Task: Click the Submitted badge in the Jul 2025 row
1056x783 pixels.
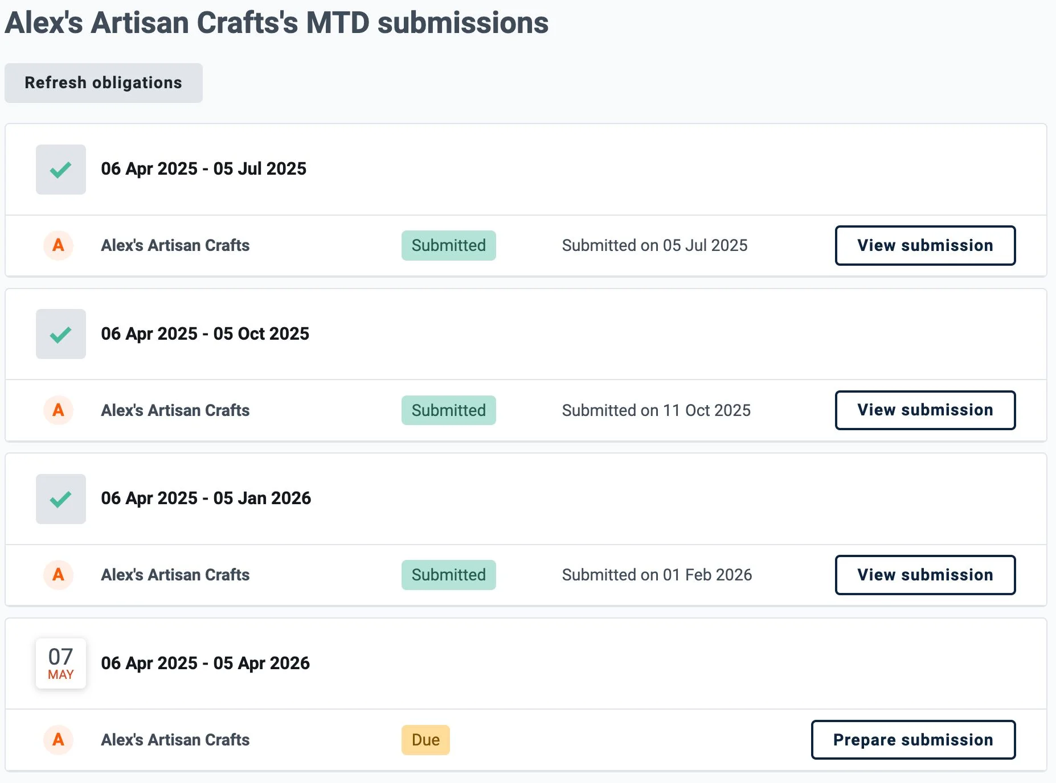Action: pyautogui.click(x=448, y=245)
